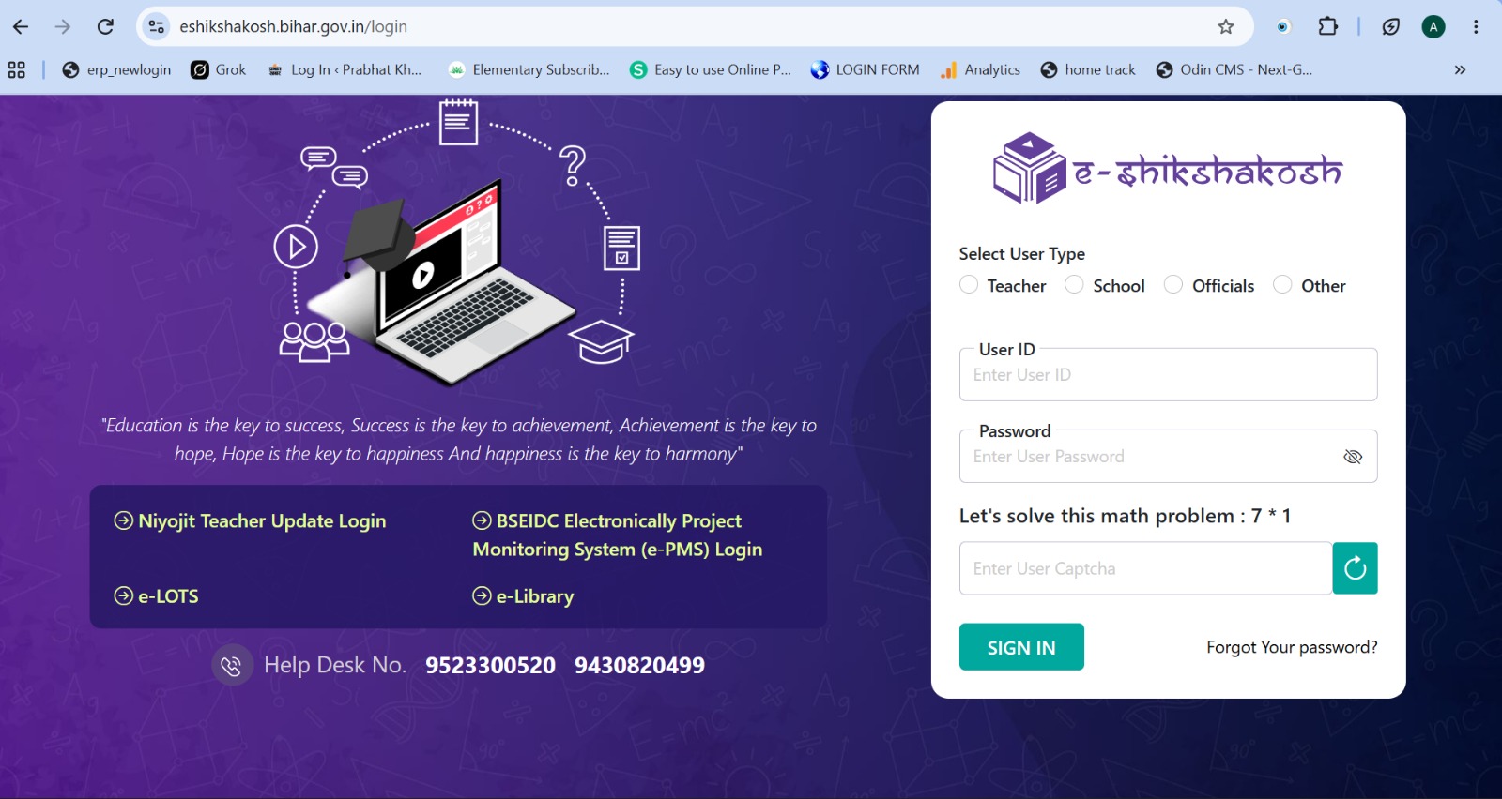The width and height of the screenshot is (1502, 799).
Task: Toggle password visibility eye icon
Action: [1353, 457]
